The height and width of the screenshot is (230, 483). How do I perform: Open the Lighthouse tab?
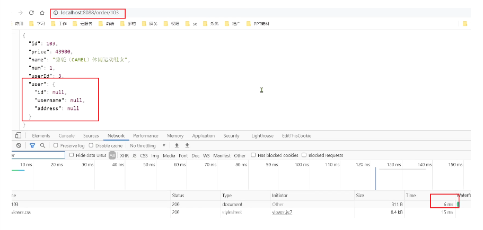(x=262, y=136)
